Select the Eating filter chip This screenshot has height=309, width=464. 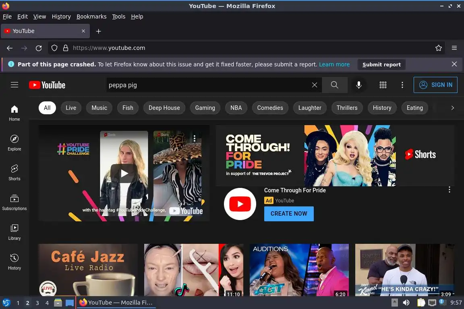click(x=415, y=108)
